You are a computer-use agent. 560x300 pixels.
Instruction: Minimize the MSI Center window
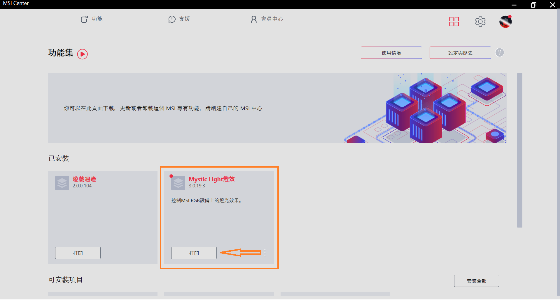click(x=514, y=5)
